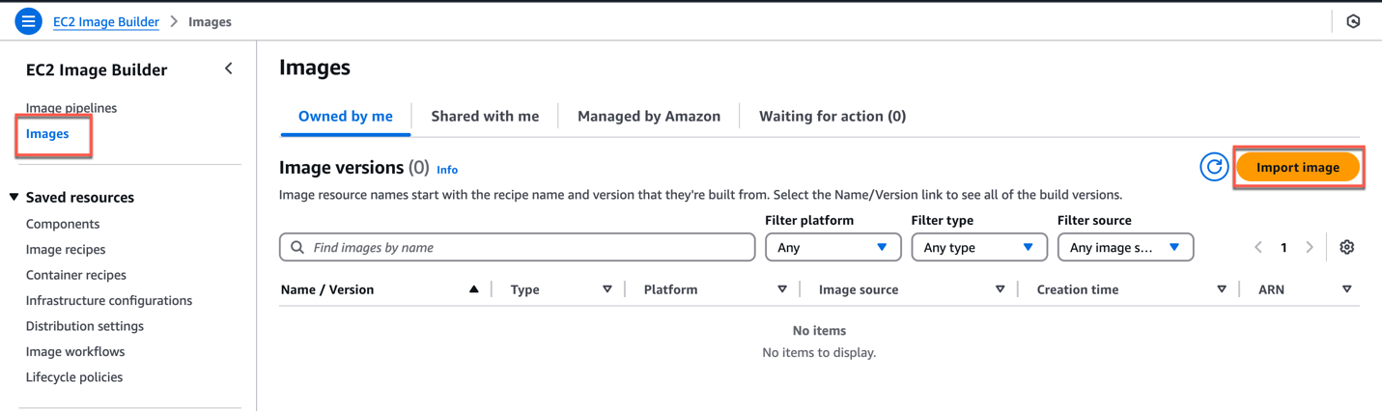1382x411 pixels.
Task: Focus the Find images by name field
Action: pyautogui.click(x=518, y=248)
